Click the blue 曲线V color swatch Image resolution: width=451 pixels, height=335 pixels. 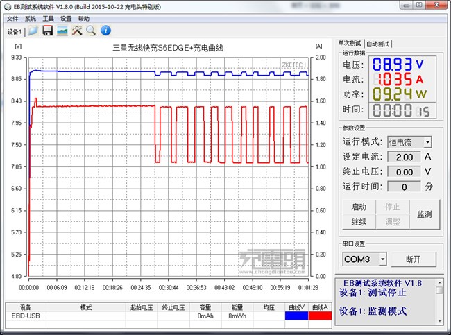tap(296, 316)
